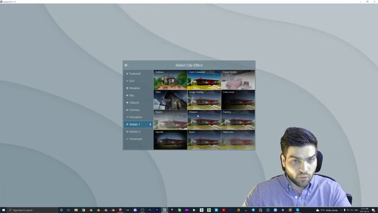378x213 pixels.
Task: Click the Featured star icon
Action: [x=127, y=73]
